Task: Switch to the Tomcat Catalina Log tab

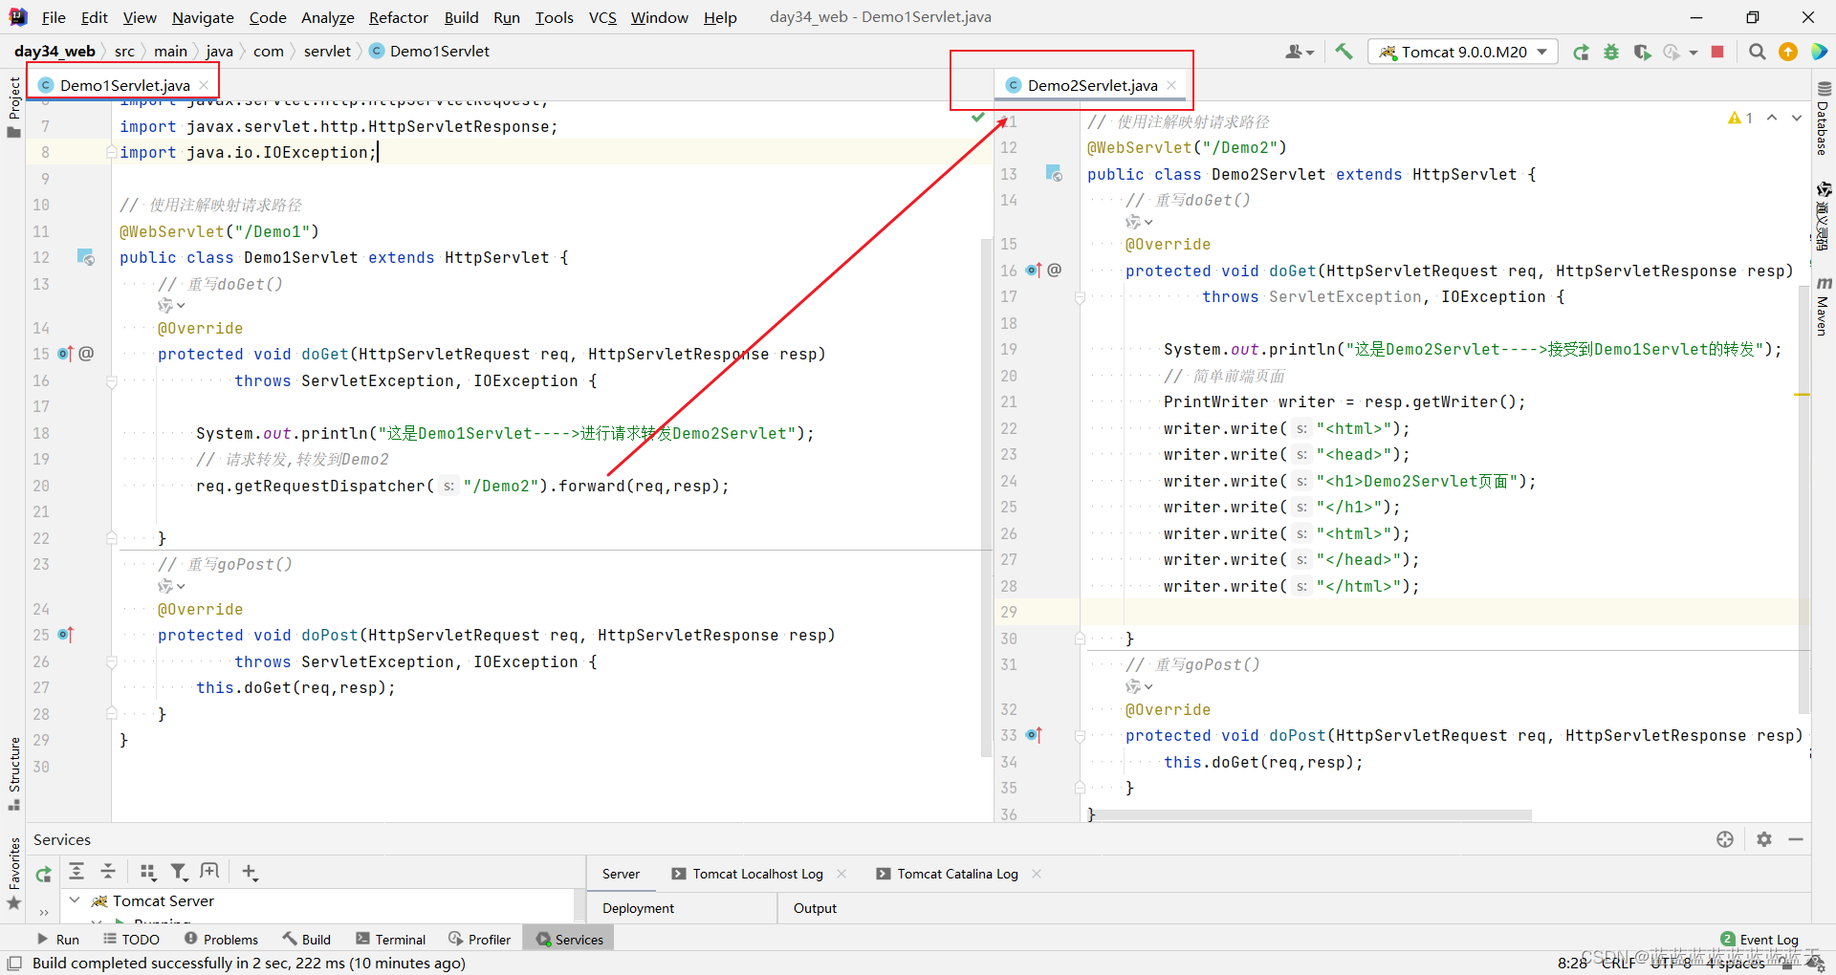Action: (956, 873)
